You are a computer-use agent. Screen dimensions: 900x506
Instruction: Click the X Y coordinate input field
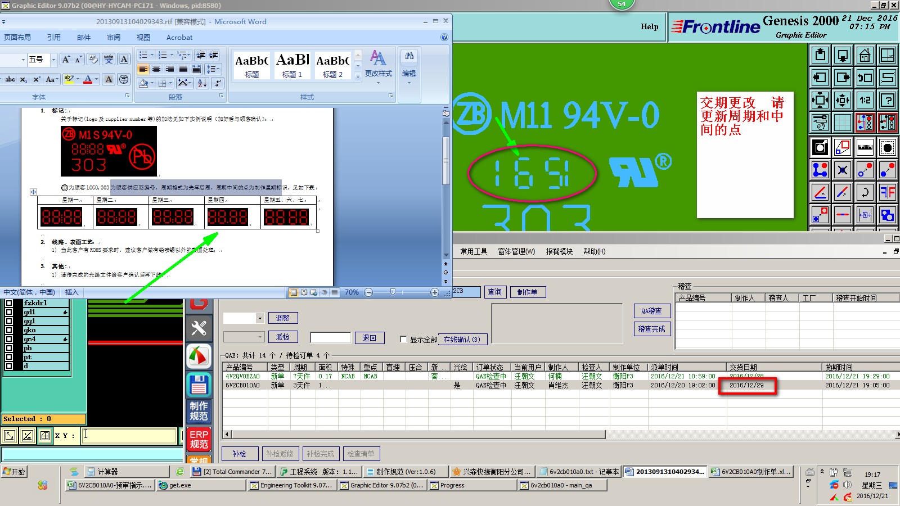129,436
